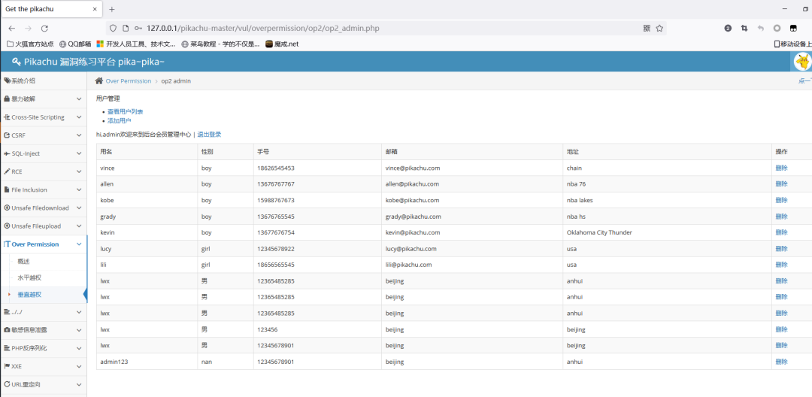Viewport: 812px width, 397px height.
Task: Click 点一下 link at top right
Action: click(804, 80)
